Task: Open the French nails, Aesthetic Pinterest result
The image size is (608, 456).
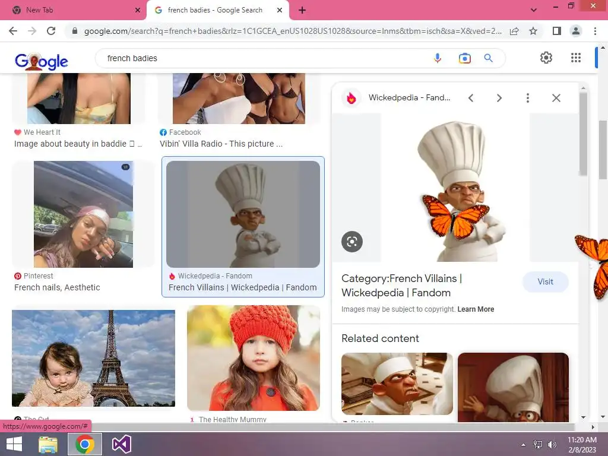Action: pyautogui.click(x=57, y=288)
